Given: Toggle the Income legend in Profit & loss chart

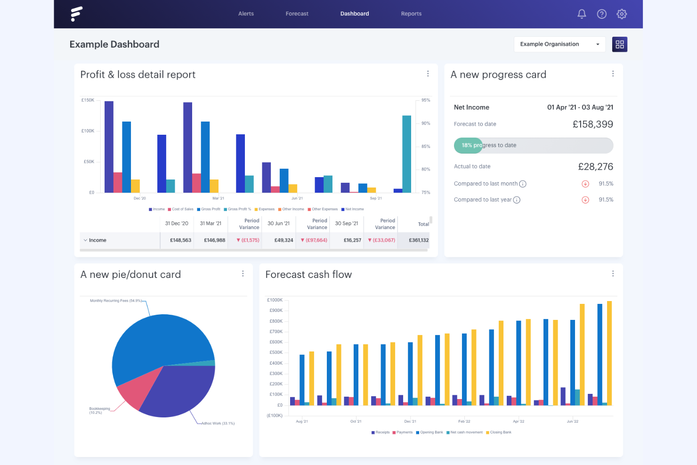Looking at the screenshot, I should click(x=157, y=209).
